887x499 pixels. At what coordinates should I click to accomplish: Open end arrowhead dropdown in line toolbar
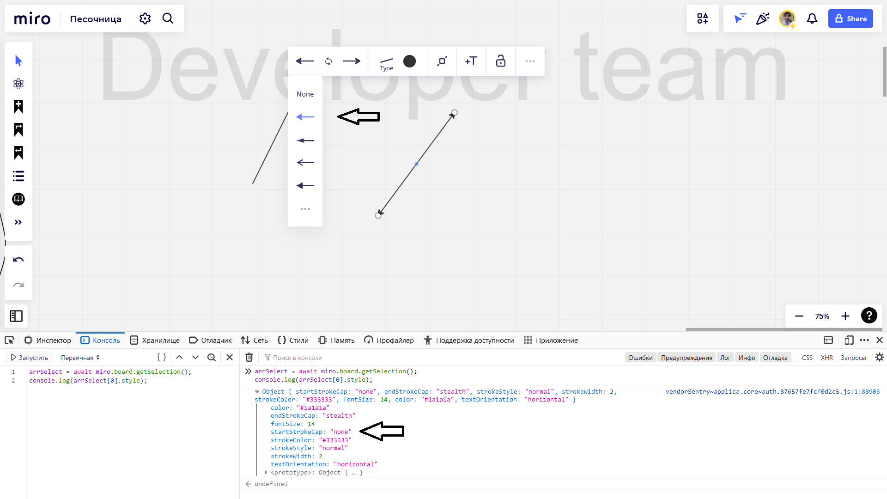coord(352,61)
